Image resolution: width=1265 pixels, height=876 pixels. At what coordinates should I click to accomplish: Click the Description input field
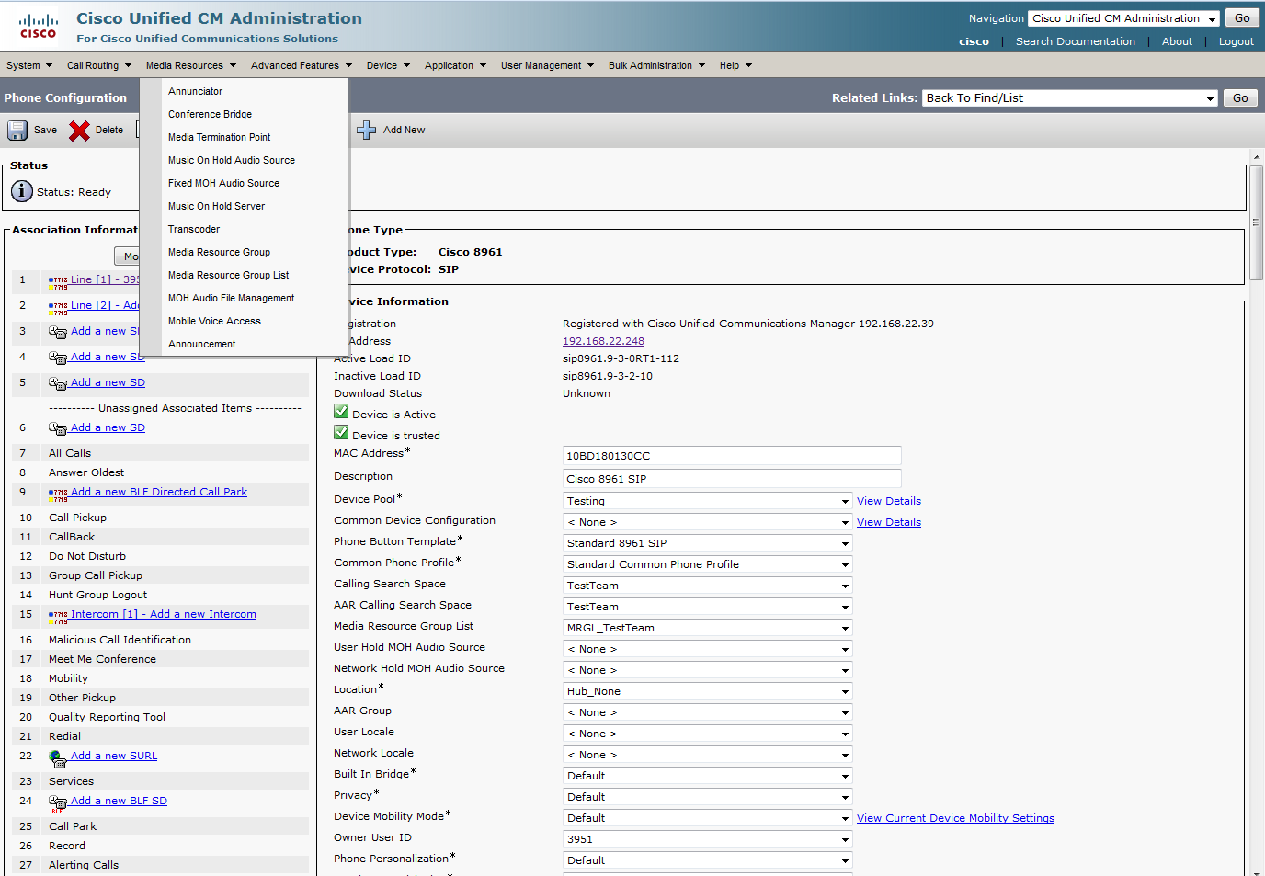[731, 479]
